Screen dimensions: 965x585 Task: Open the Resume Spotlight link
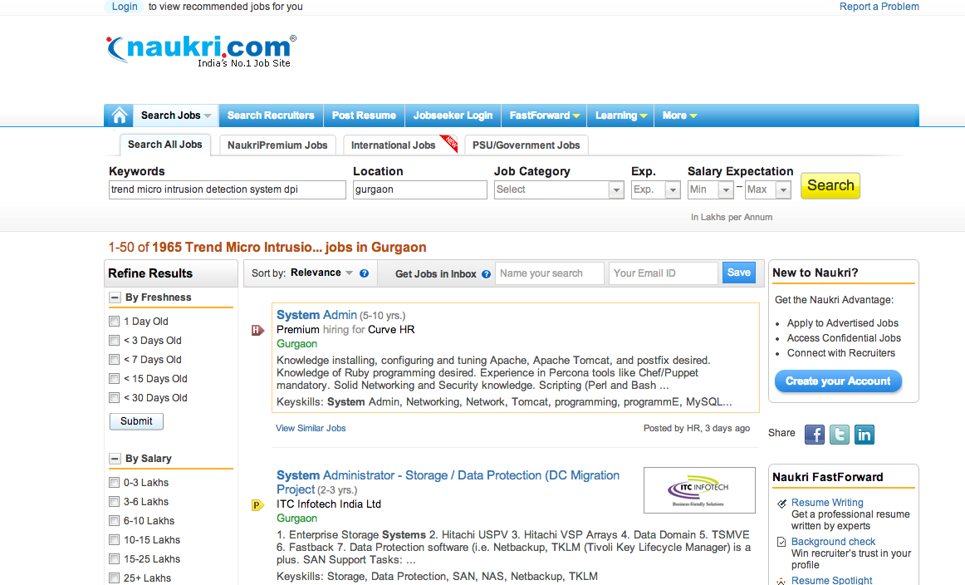pyautogui.click(x=831, y=580)
